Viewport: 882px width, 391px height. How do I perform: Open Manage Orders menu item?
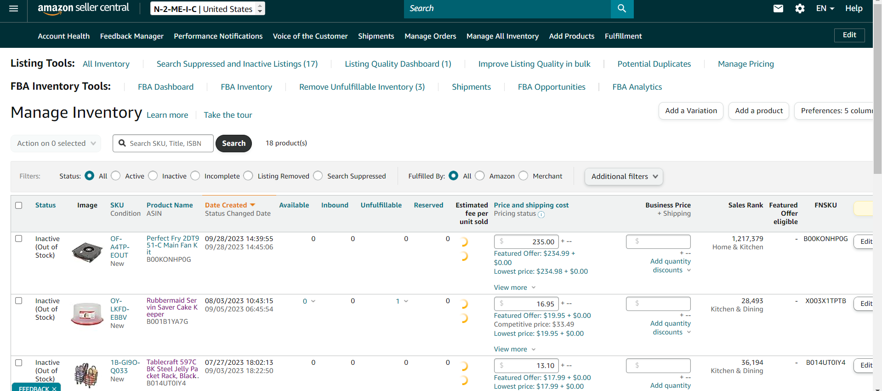(x=430, y=36)
